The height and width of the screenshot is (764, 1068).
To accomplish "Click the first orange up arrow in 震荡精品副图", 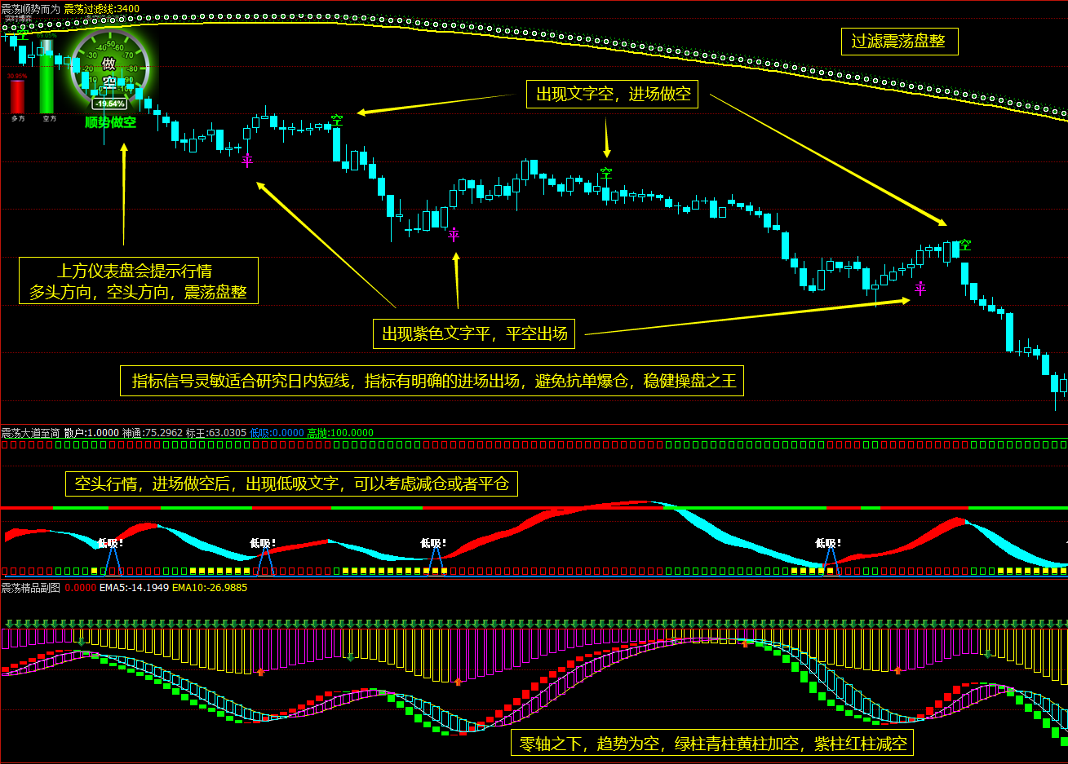I will (x=260, y=672).
